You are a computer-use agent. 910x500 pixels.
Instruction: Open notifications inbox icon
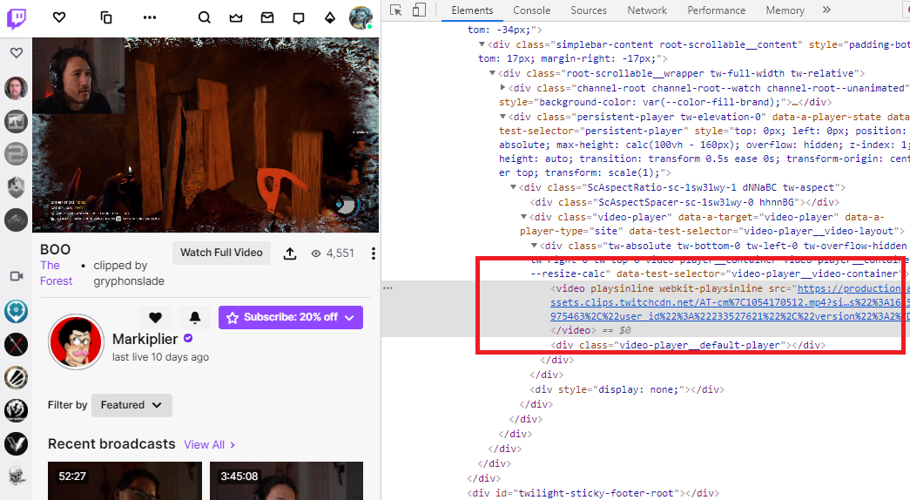click(267, 18)
